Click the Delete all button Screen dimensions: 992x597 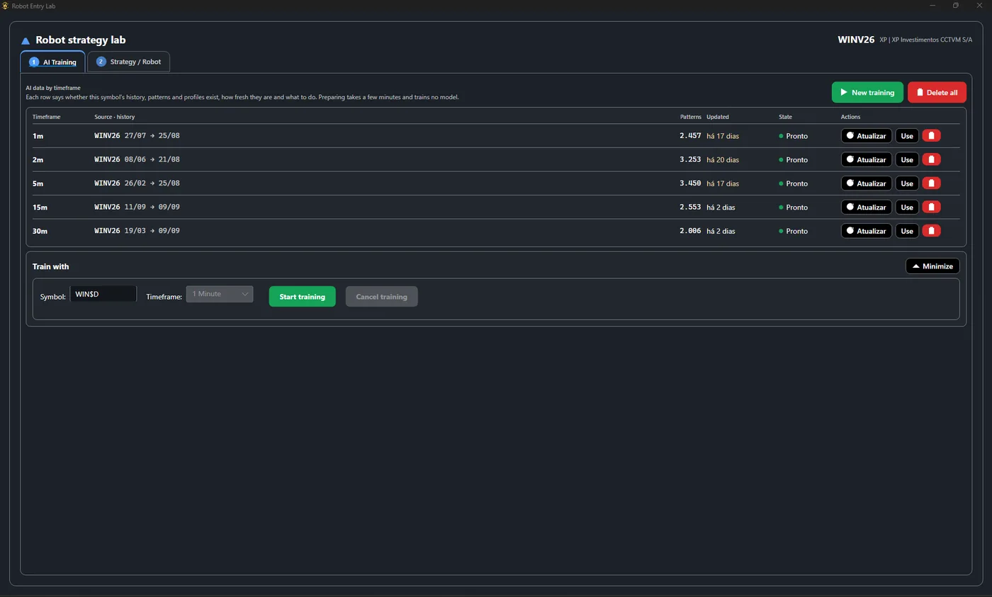click(x=937, y=92)
